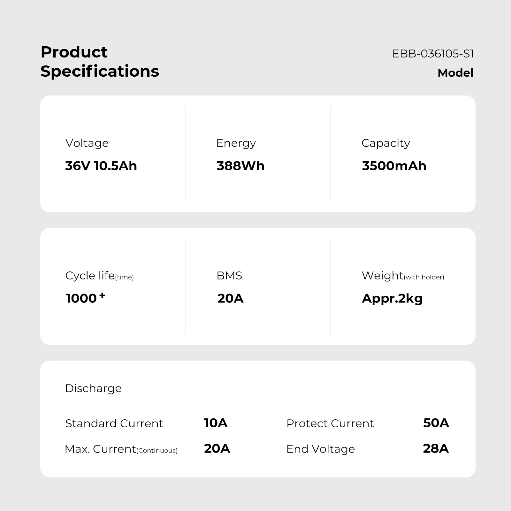This screenshot has height=511, width=511.
Task: Select the 1000+ cycle value
Action: click(85, 298)
